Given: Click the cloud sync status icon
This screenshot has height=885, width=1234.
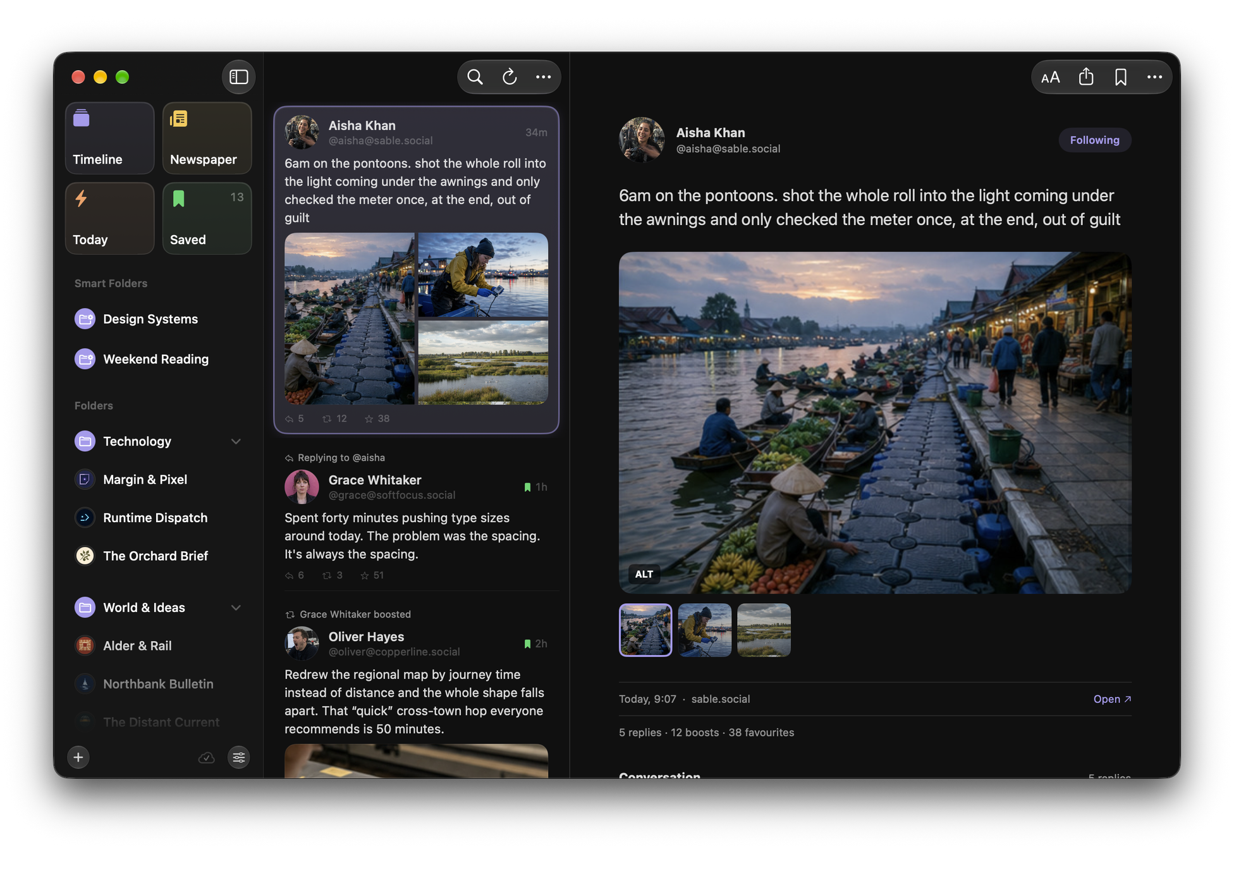Looking at the screenshot, I should 206,757.
